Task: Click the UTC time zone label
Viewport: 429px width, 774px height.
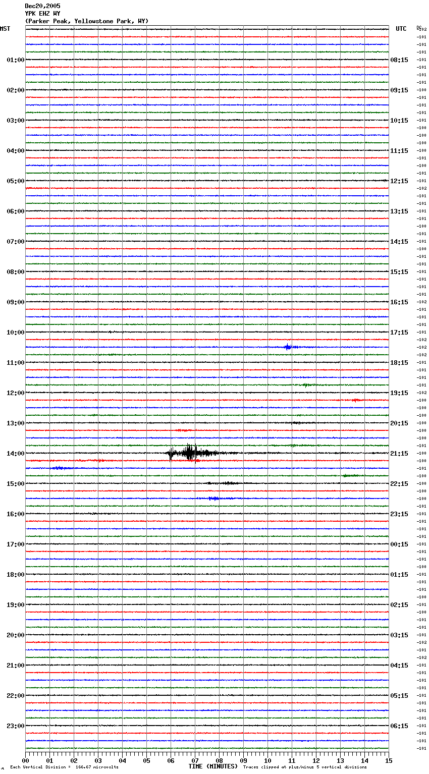Action: pyautogui.click(x=401, y=29)
